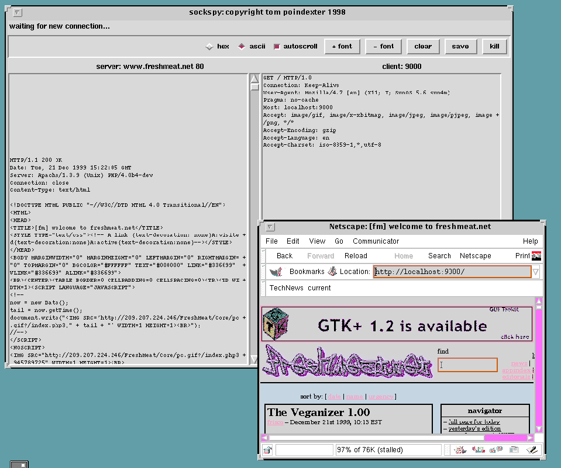Click Search in Netscape toolbar
Image resolution: width=561 pixels, height=468 pixels.
pos(439,256)
